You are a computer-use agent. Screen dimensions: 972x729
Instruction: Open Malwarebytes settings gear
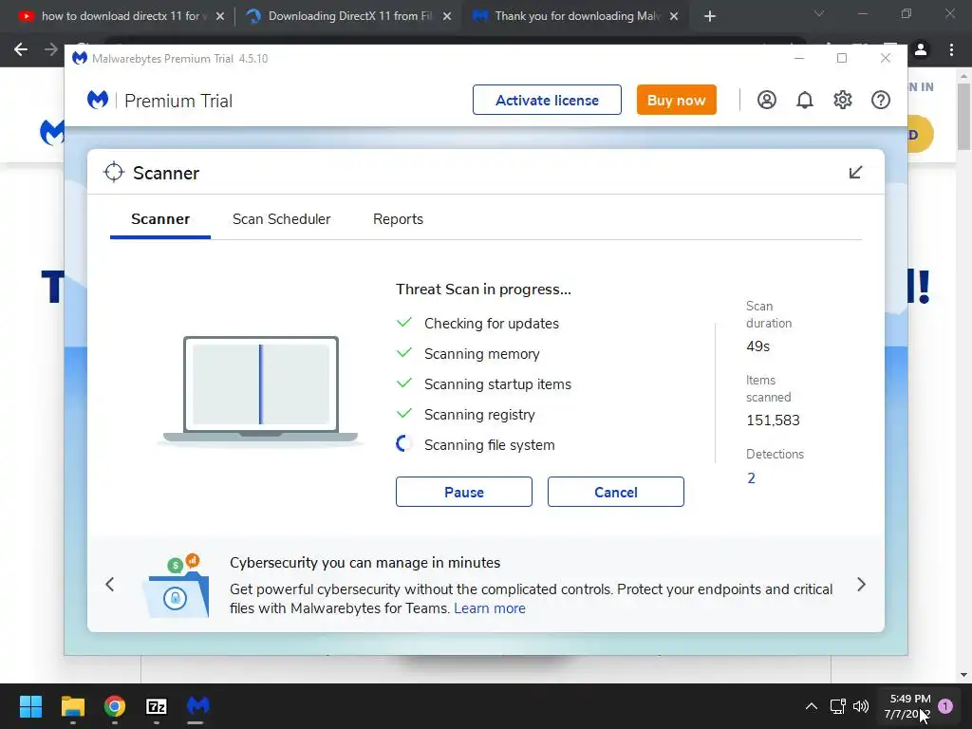click(843, 100)
